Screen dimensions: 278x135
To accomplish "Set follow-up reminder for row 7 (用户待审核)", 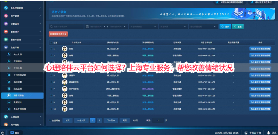I will [x=260, y=89].
